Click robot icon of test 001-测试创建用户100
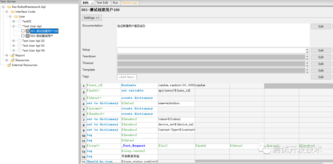Screen dimensions: 333x164 (x=27, y=31)
